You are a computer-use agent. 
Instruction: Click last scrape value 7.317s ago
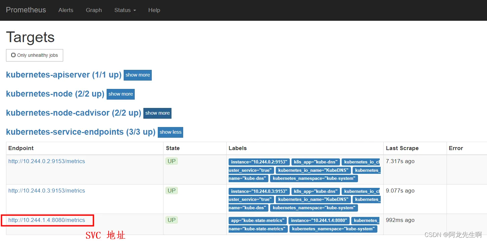[x=400, y=161]
